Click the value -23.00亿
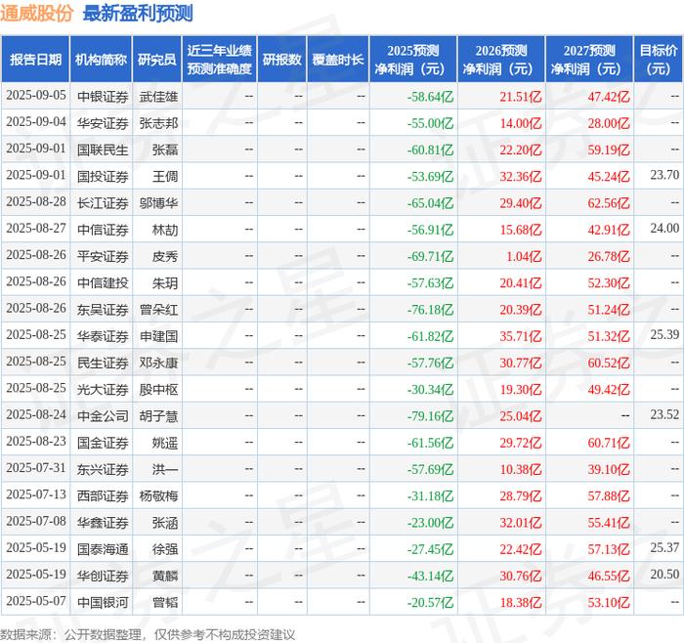684x643 pixels. pos(430,523)
